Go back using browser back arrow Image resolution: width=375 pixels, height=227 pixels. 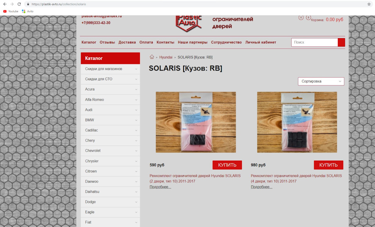[x=5, y=4]
